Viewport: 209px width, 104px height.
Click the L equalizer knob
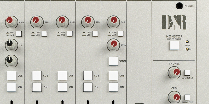(11, 61)
